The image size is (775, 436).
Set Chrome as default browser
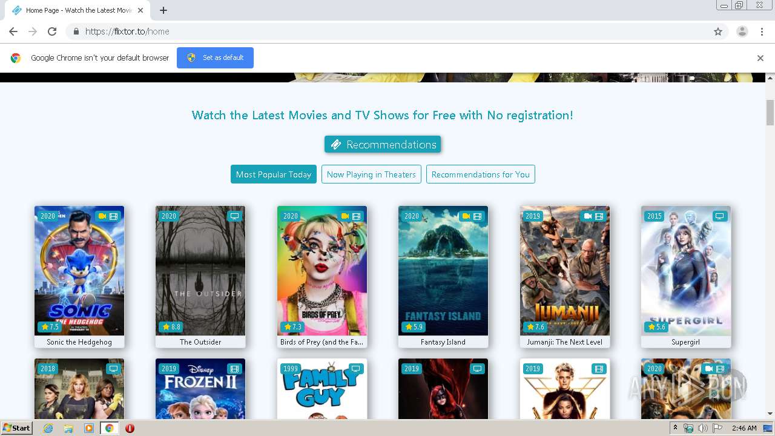(x=215, y=58)
